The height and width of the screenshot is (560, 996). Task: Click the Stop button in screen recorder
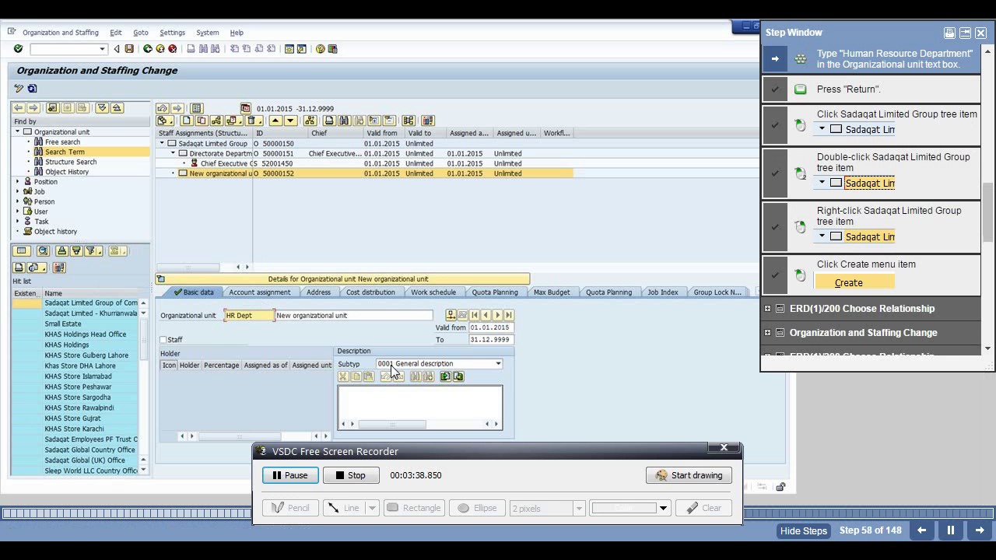pos(351,475)
